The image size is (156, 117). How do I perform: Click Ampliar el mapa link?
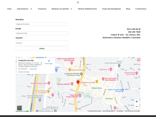point(24,72)
